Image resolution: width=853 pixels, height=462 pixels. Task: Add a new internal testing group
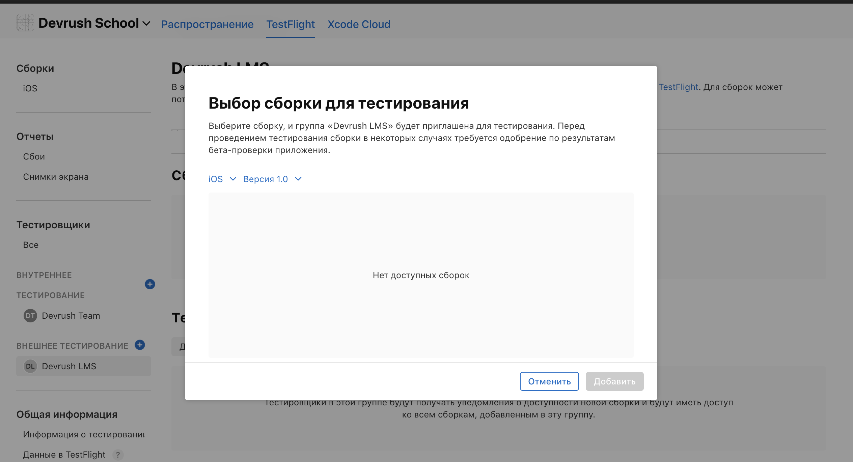[x=150, y=284]
